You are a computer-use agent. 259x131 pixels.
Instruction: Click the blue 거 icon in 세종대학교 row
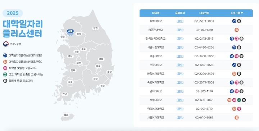(232, 56)
